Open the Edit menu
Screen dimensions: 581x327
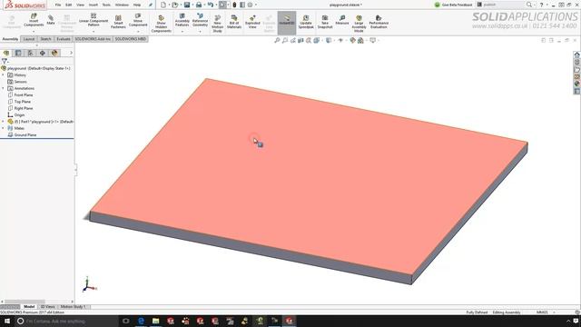coord(69,5)
